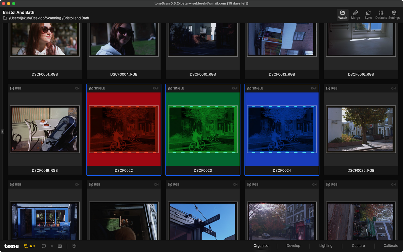Click the DSCF0025_RGB file name
Screen dimensions: 403x252
[x=361, y=170]
